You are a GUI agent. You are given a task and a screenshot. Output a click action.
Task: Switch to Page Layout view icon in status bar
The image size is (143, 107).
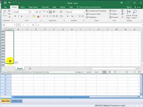110,72
